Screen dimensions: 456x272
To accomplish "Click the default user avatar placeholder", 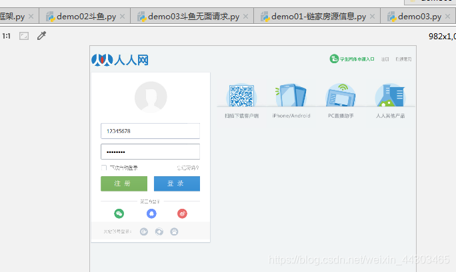I will (x=151, y=97).
